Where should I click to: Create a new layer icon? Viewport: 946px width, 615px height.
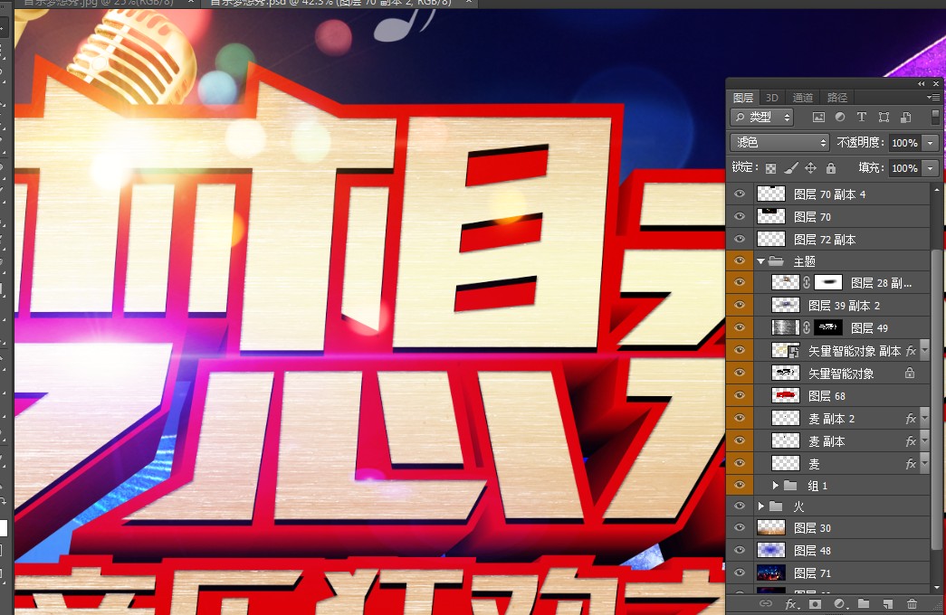887,603
